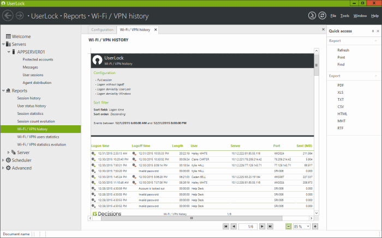This screenshot has width=382, height=238.
Task: Click the Server node icon under Reports
Action: [x=14, y=152]
